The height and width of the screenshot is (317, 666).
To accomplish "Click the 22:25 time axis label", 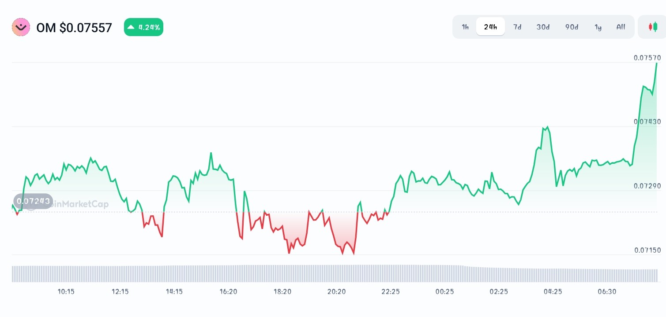I will pyautogui.click(x=391, y=291).
